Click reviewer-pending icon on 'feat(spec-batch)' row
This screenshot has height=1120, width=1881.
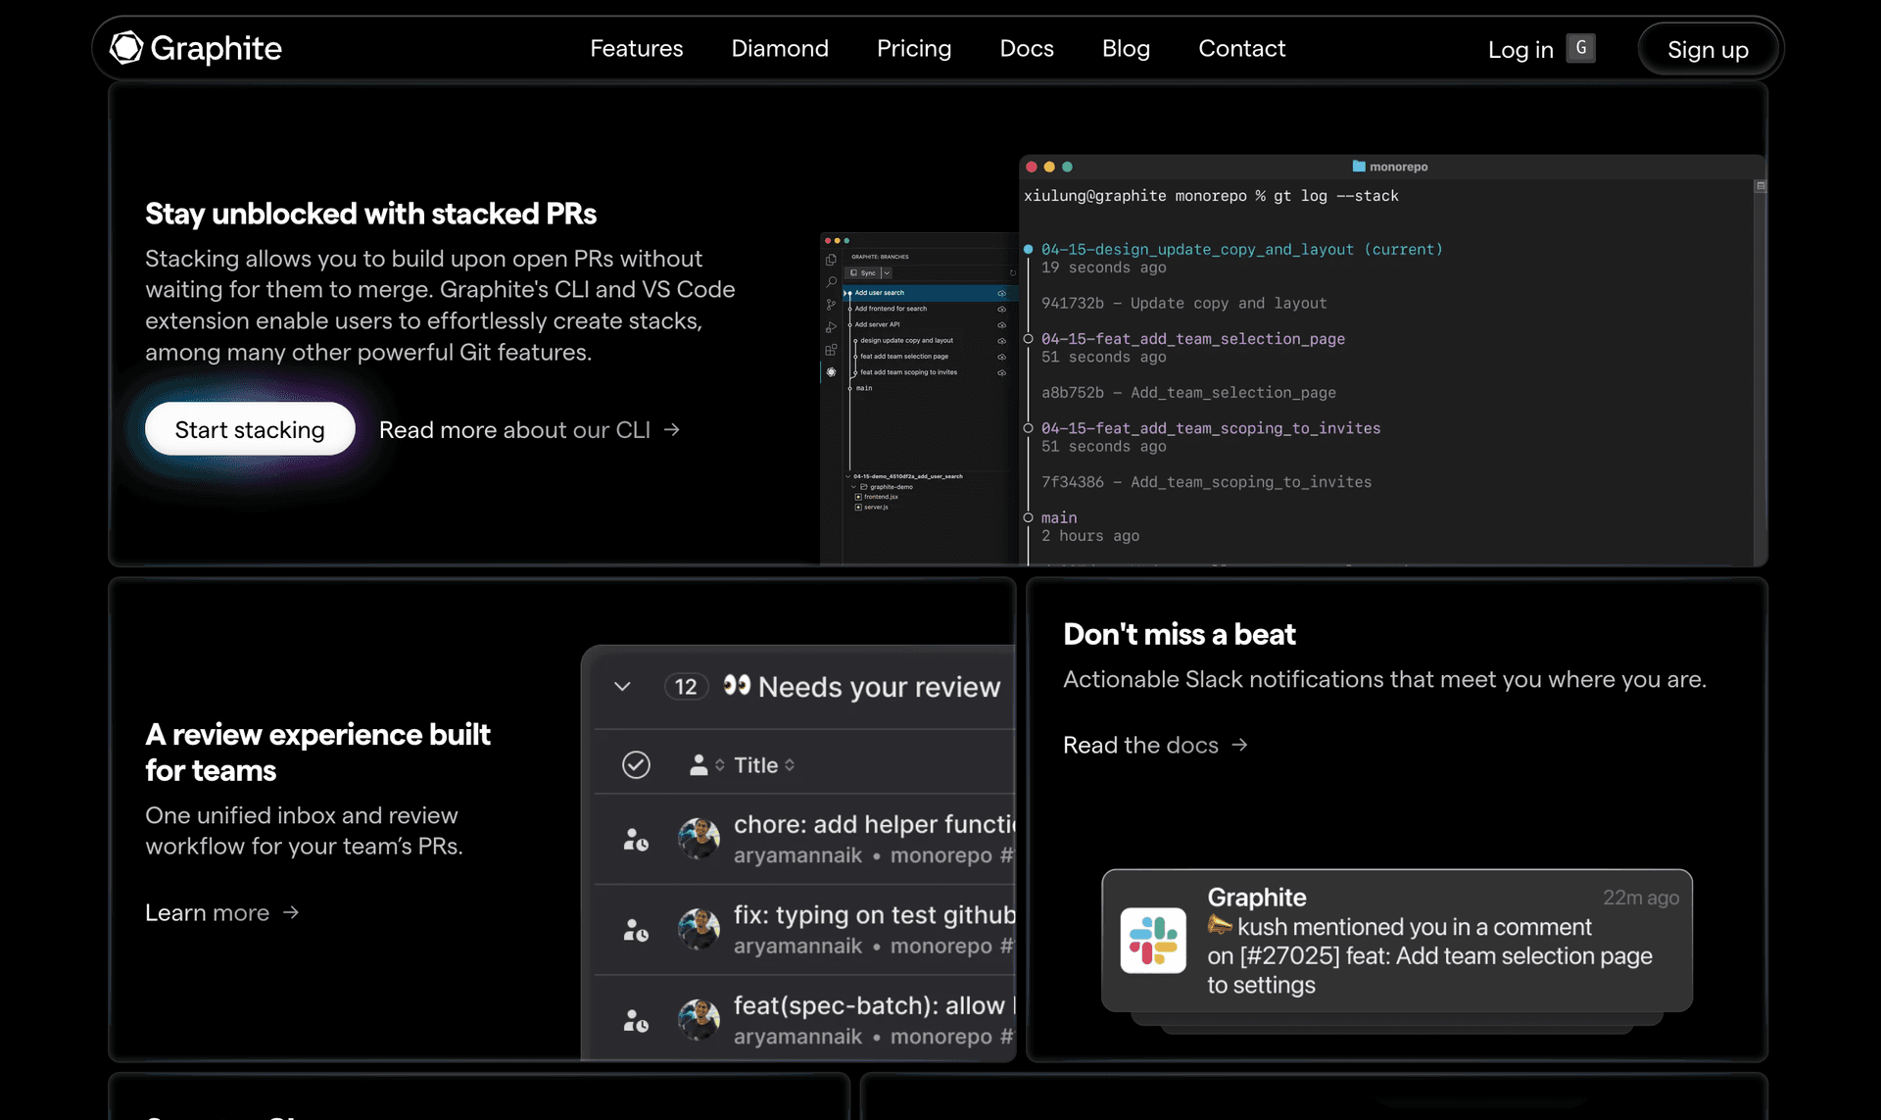[x=636, y=1021]
